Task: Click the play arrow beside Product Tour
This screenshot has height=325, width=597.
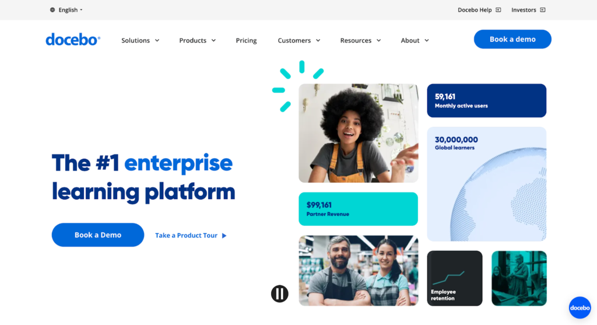Action: click(x=224, y=236)
